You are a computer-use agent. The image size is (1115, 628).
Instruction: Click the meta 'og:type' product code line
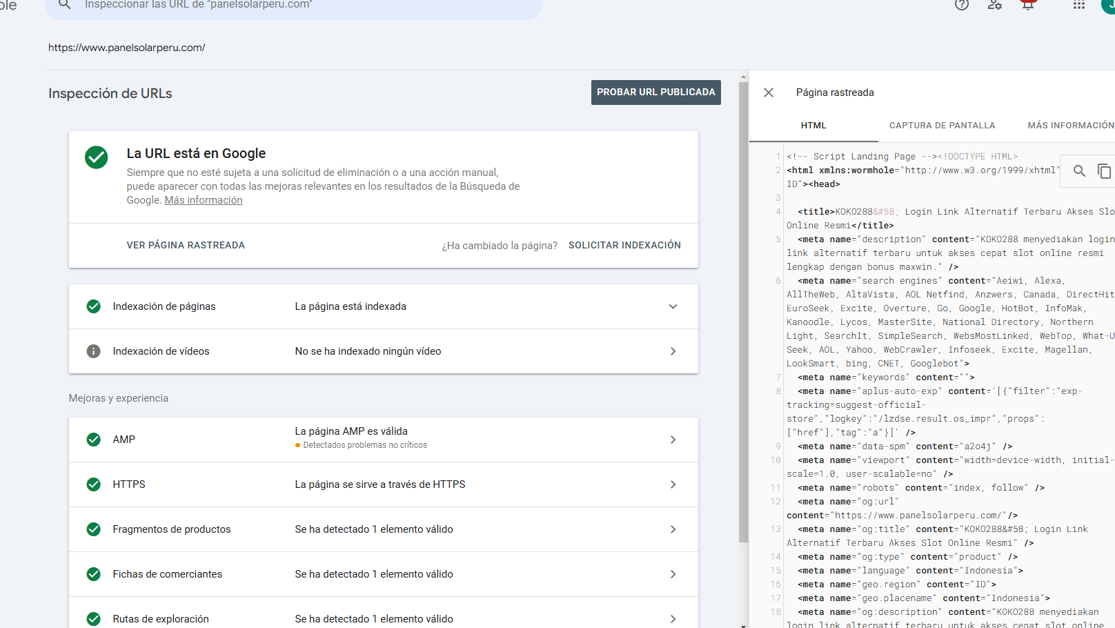[x=908, y=557]
